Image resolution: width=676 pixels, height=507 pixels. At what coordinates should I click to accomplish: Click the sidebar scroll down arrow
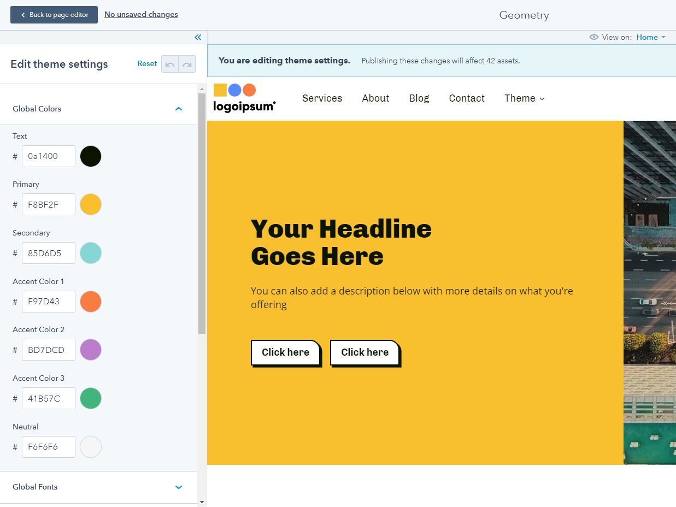click(x=202, y=502)
